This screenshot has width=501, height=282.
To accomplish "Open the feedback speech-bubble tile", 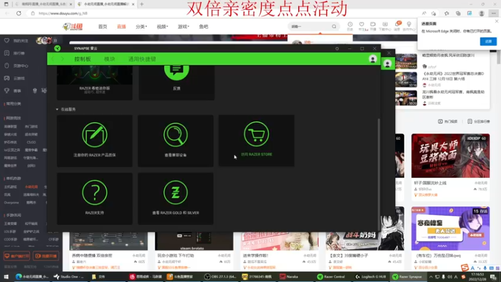I will [177, 83].
